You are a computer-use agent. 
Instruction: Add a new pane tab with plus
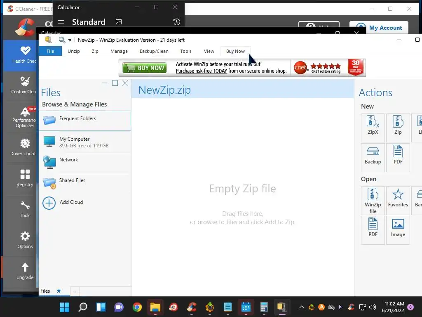pos(75,292)
